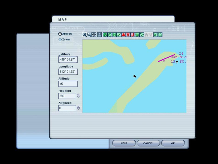
Task: Click the aircraft symbol on the map
Action: pos(135,76)
